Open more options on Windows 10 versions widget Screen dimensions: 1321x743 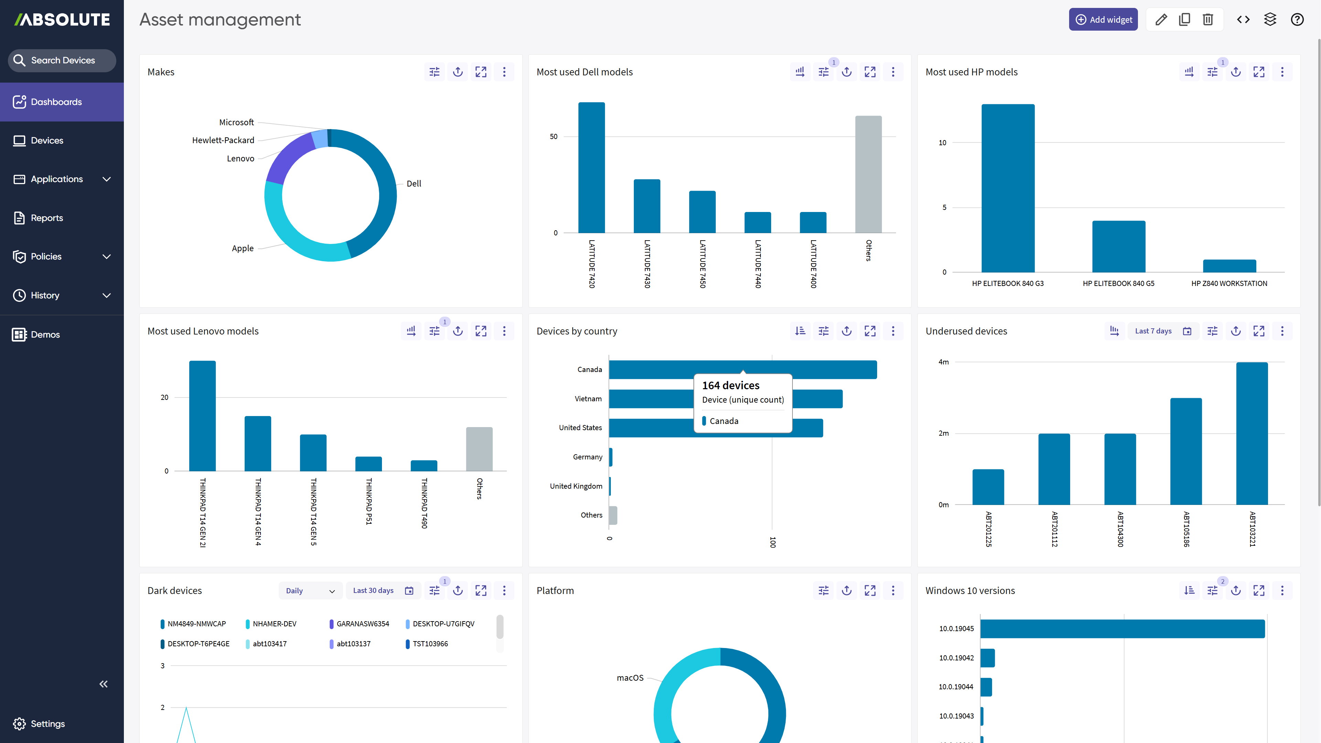point(1282,591)
